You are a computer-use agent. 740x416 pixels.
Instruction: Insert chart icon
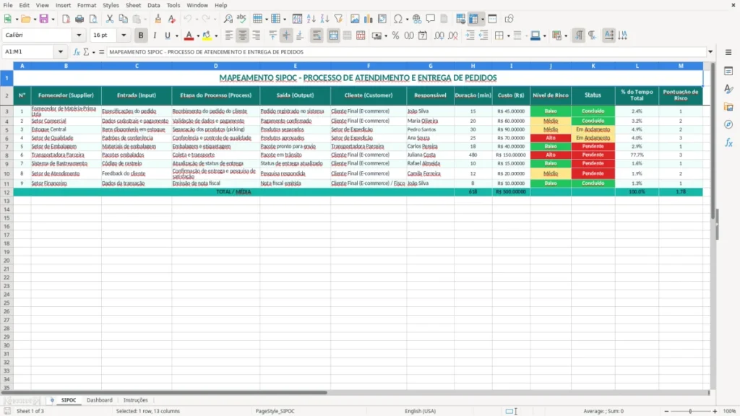(369, 19)
